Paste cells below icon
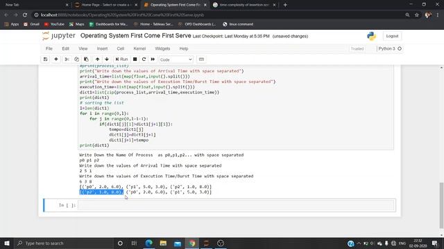 (x=86, y=59)
